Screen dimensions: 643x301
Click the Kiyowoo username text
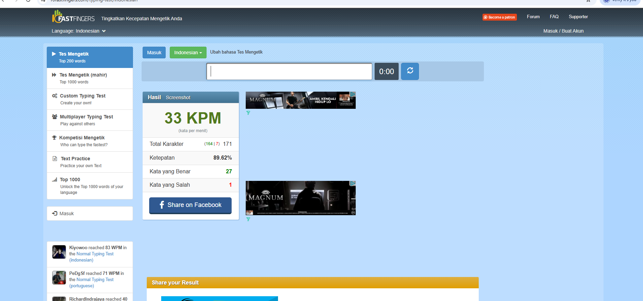(x=78, y=247)
